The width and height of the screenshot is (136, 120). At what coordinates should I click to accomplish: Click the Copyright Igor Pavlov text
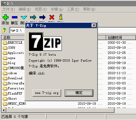pyautogui.click(x=60, y=60)
